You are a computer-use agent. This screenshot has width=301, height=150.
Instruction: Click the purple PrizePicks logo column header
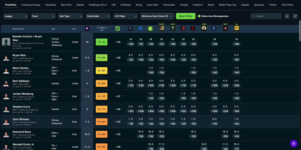[87, 29]
